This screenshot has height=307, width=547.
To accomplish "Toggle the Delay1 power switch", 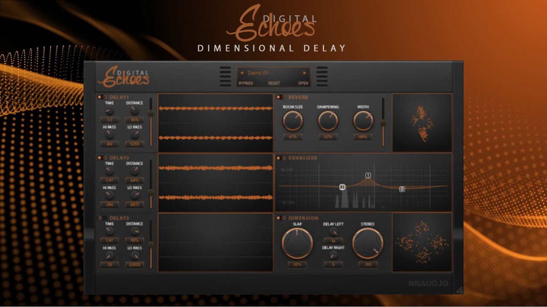I will [x=100, y=97].
